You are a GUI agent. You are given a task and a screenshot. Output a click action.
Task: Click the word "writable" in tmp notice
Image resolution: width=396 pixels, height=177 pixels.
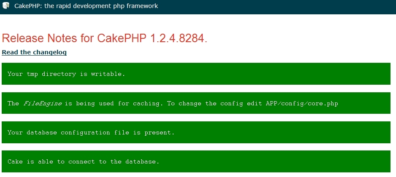pyautogui.click(x=108, y=74)
